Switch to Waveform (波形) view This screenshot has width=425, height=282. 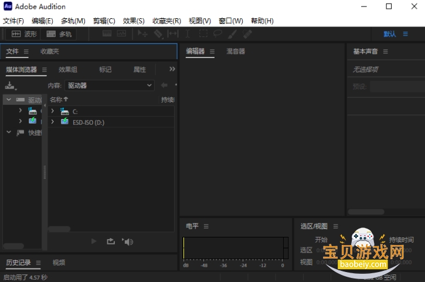click(x=23, y=34)
